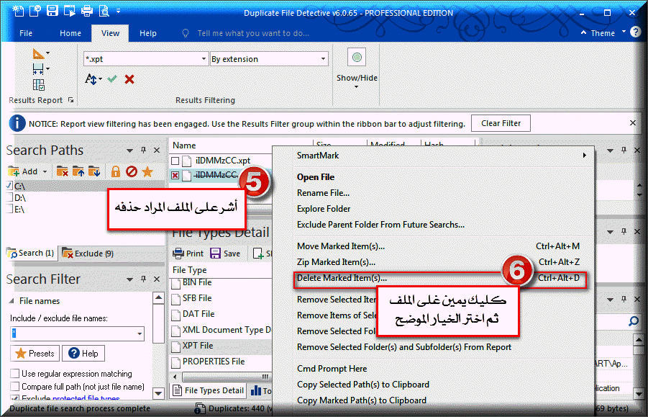
Task: Open the Results Report dialog launcher
Action: [71, 100]
